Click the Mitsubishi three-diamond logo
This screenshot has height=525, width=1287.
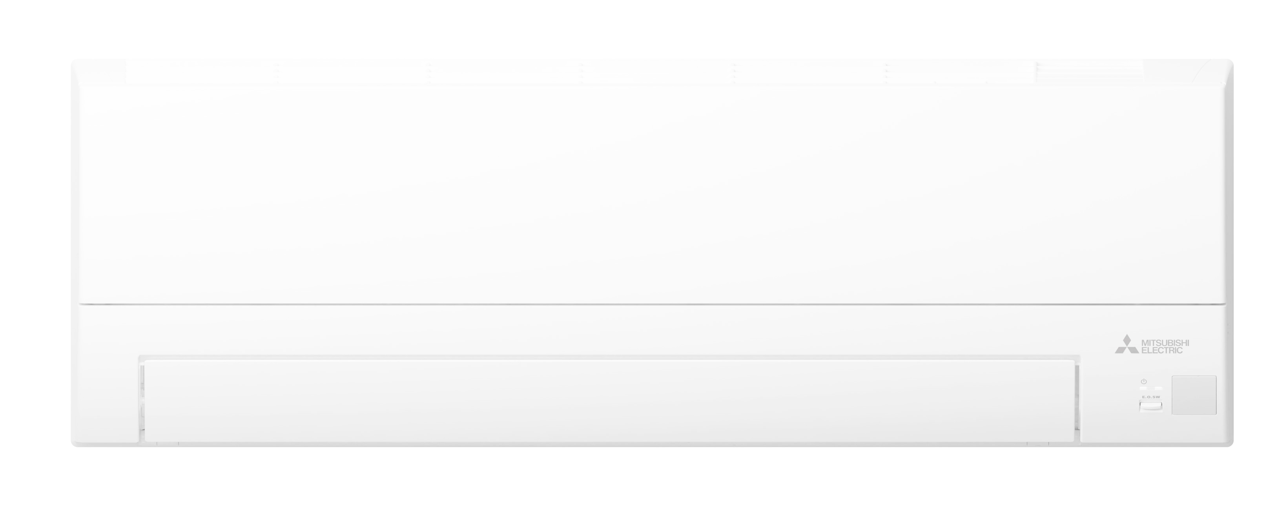click(1127, 344)
